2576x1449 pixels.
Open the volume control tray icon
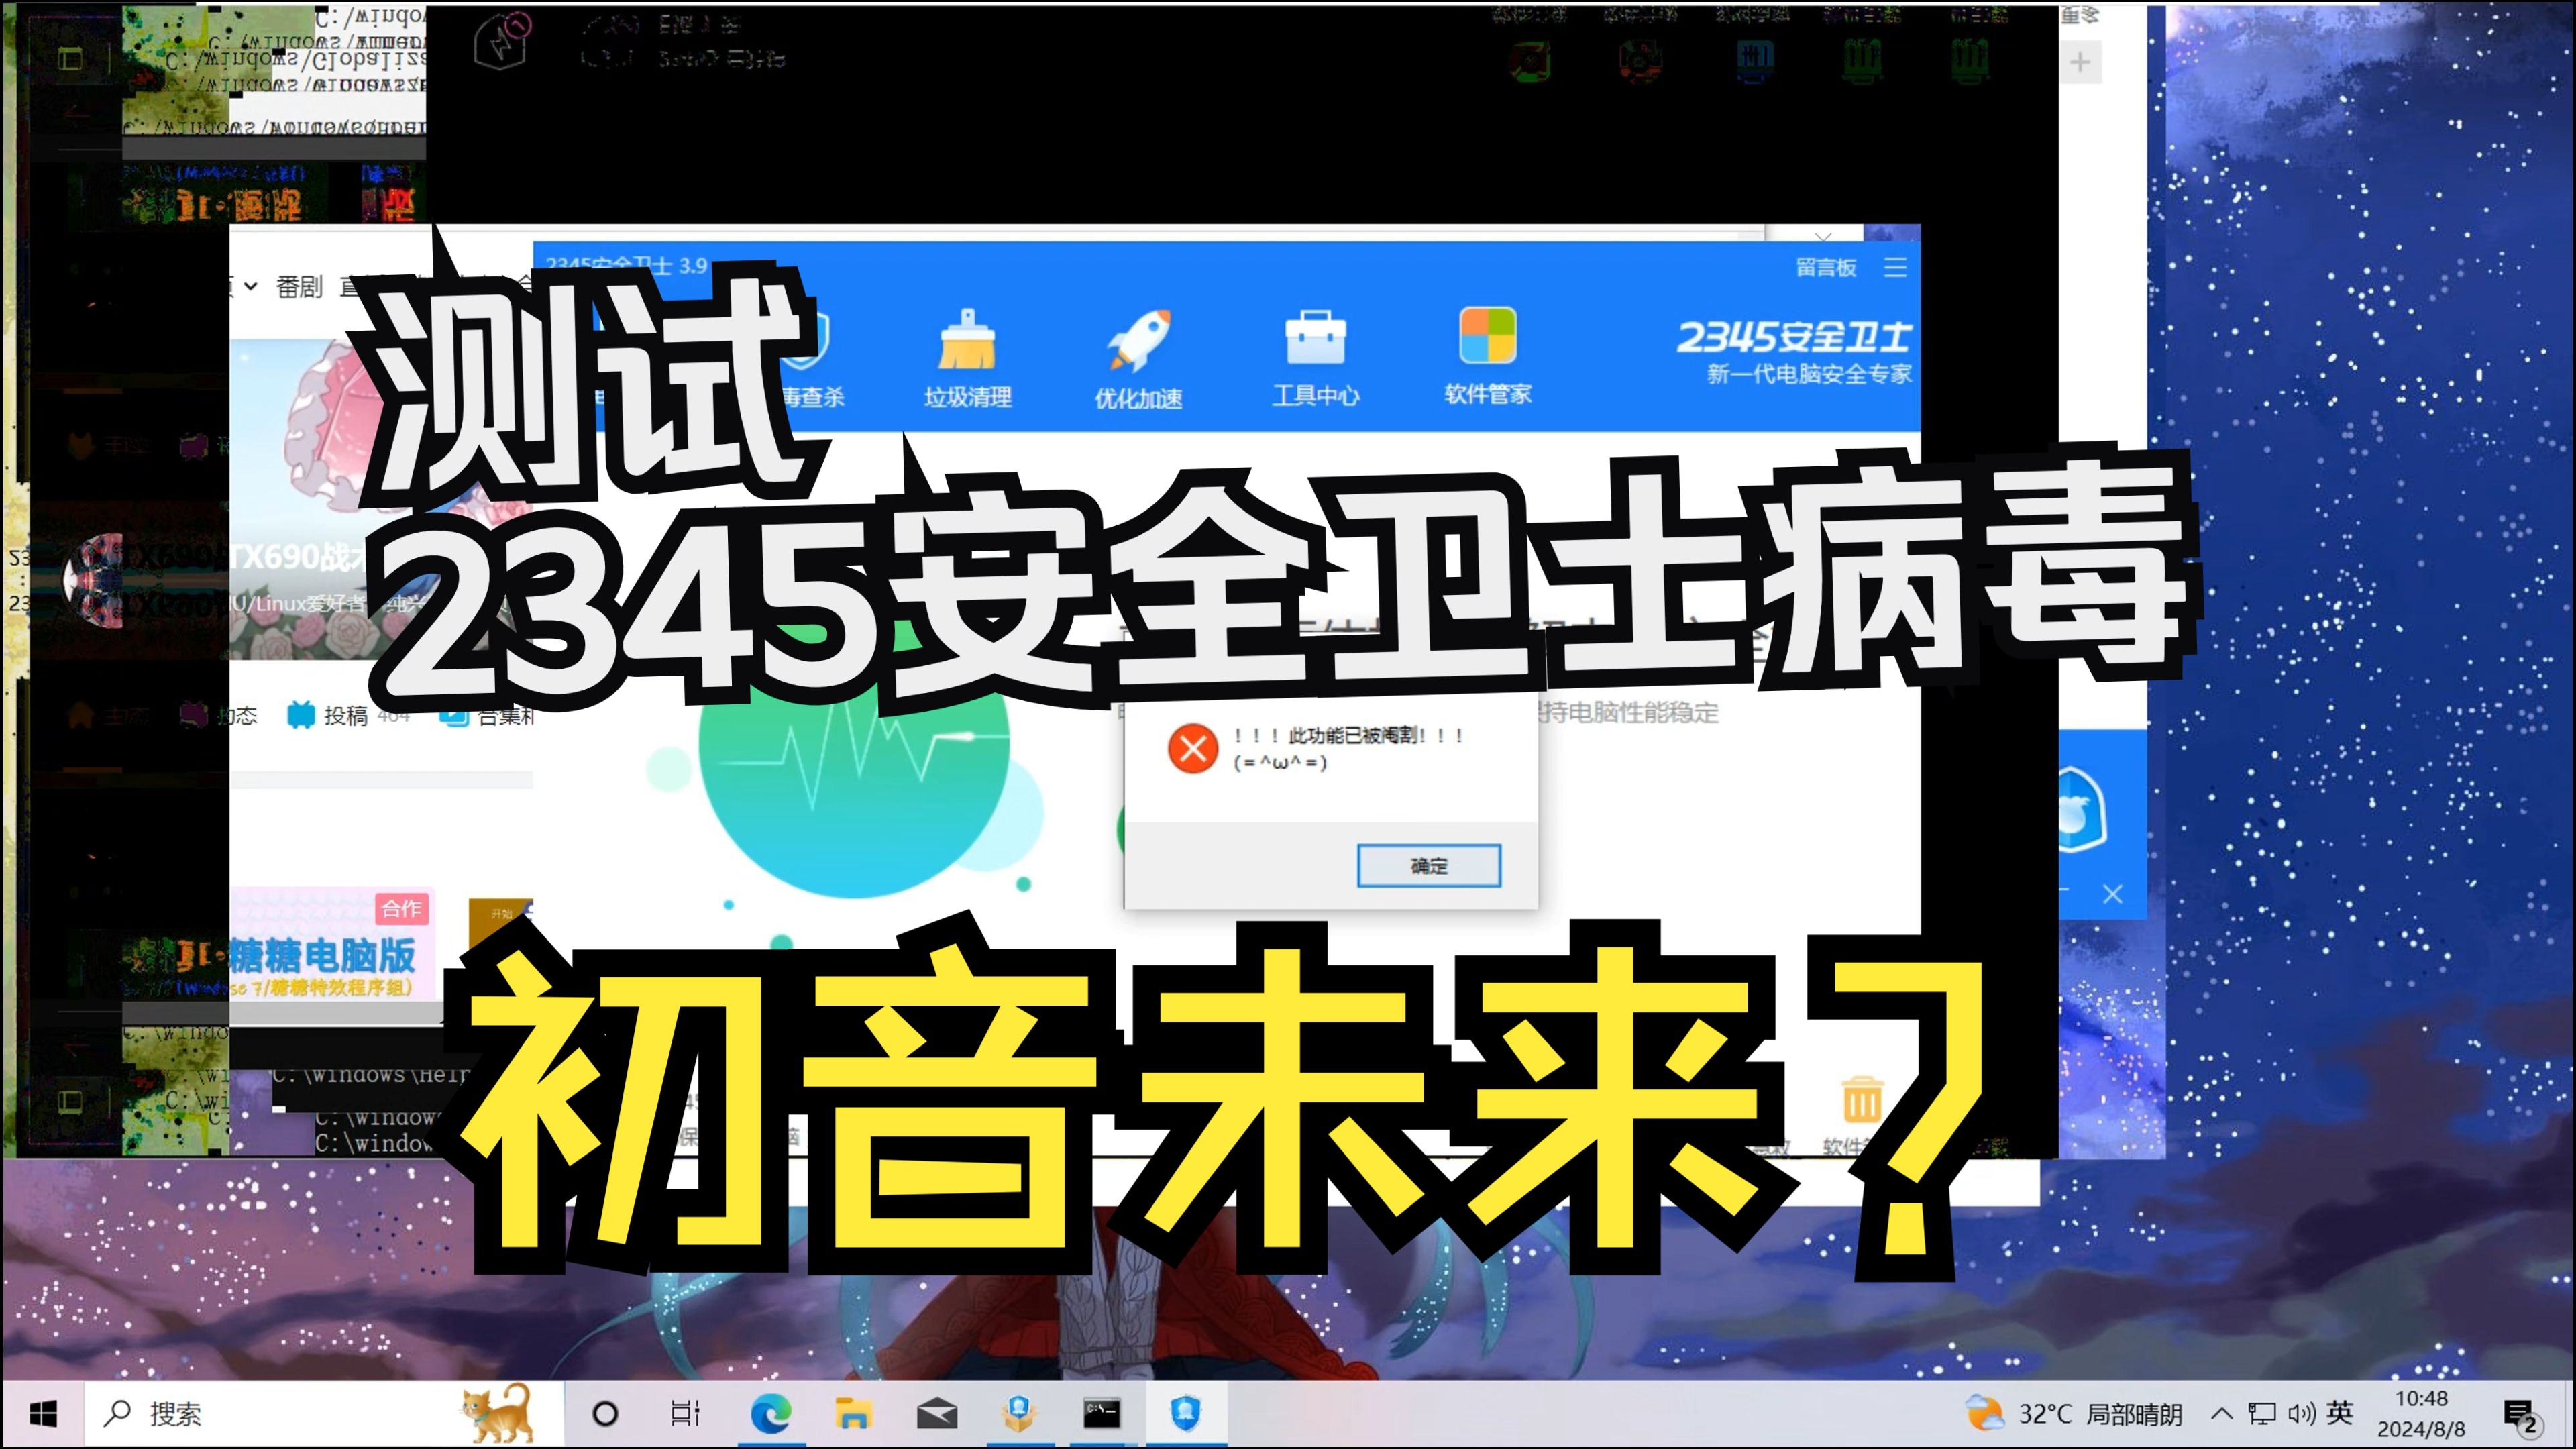[2301, 1413]
